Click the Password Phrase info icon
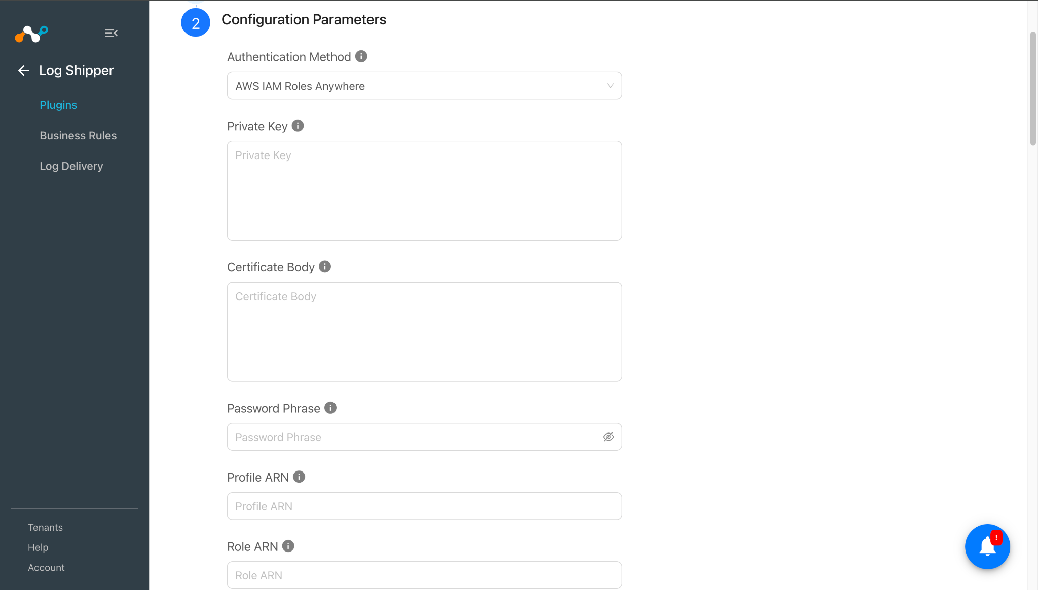The image size is (1038, 590). click(330, 408)
